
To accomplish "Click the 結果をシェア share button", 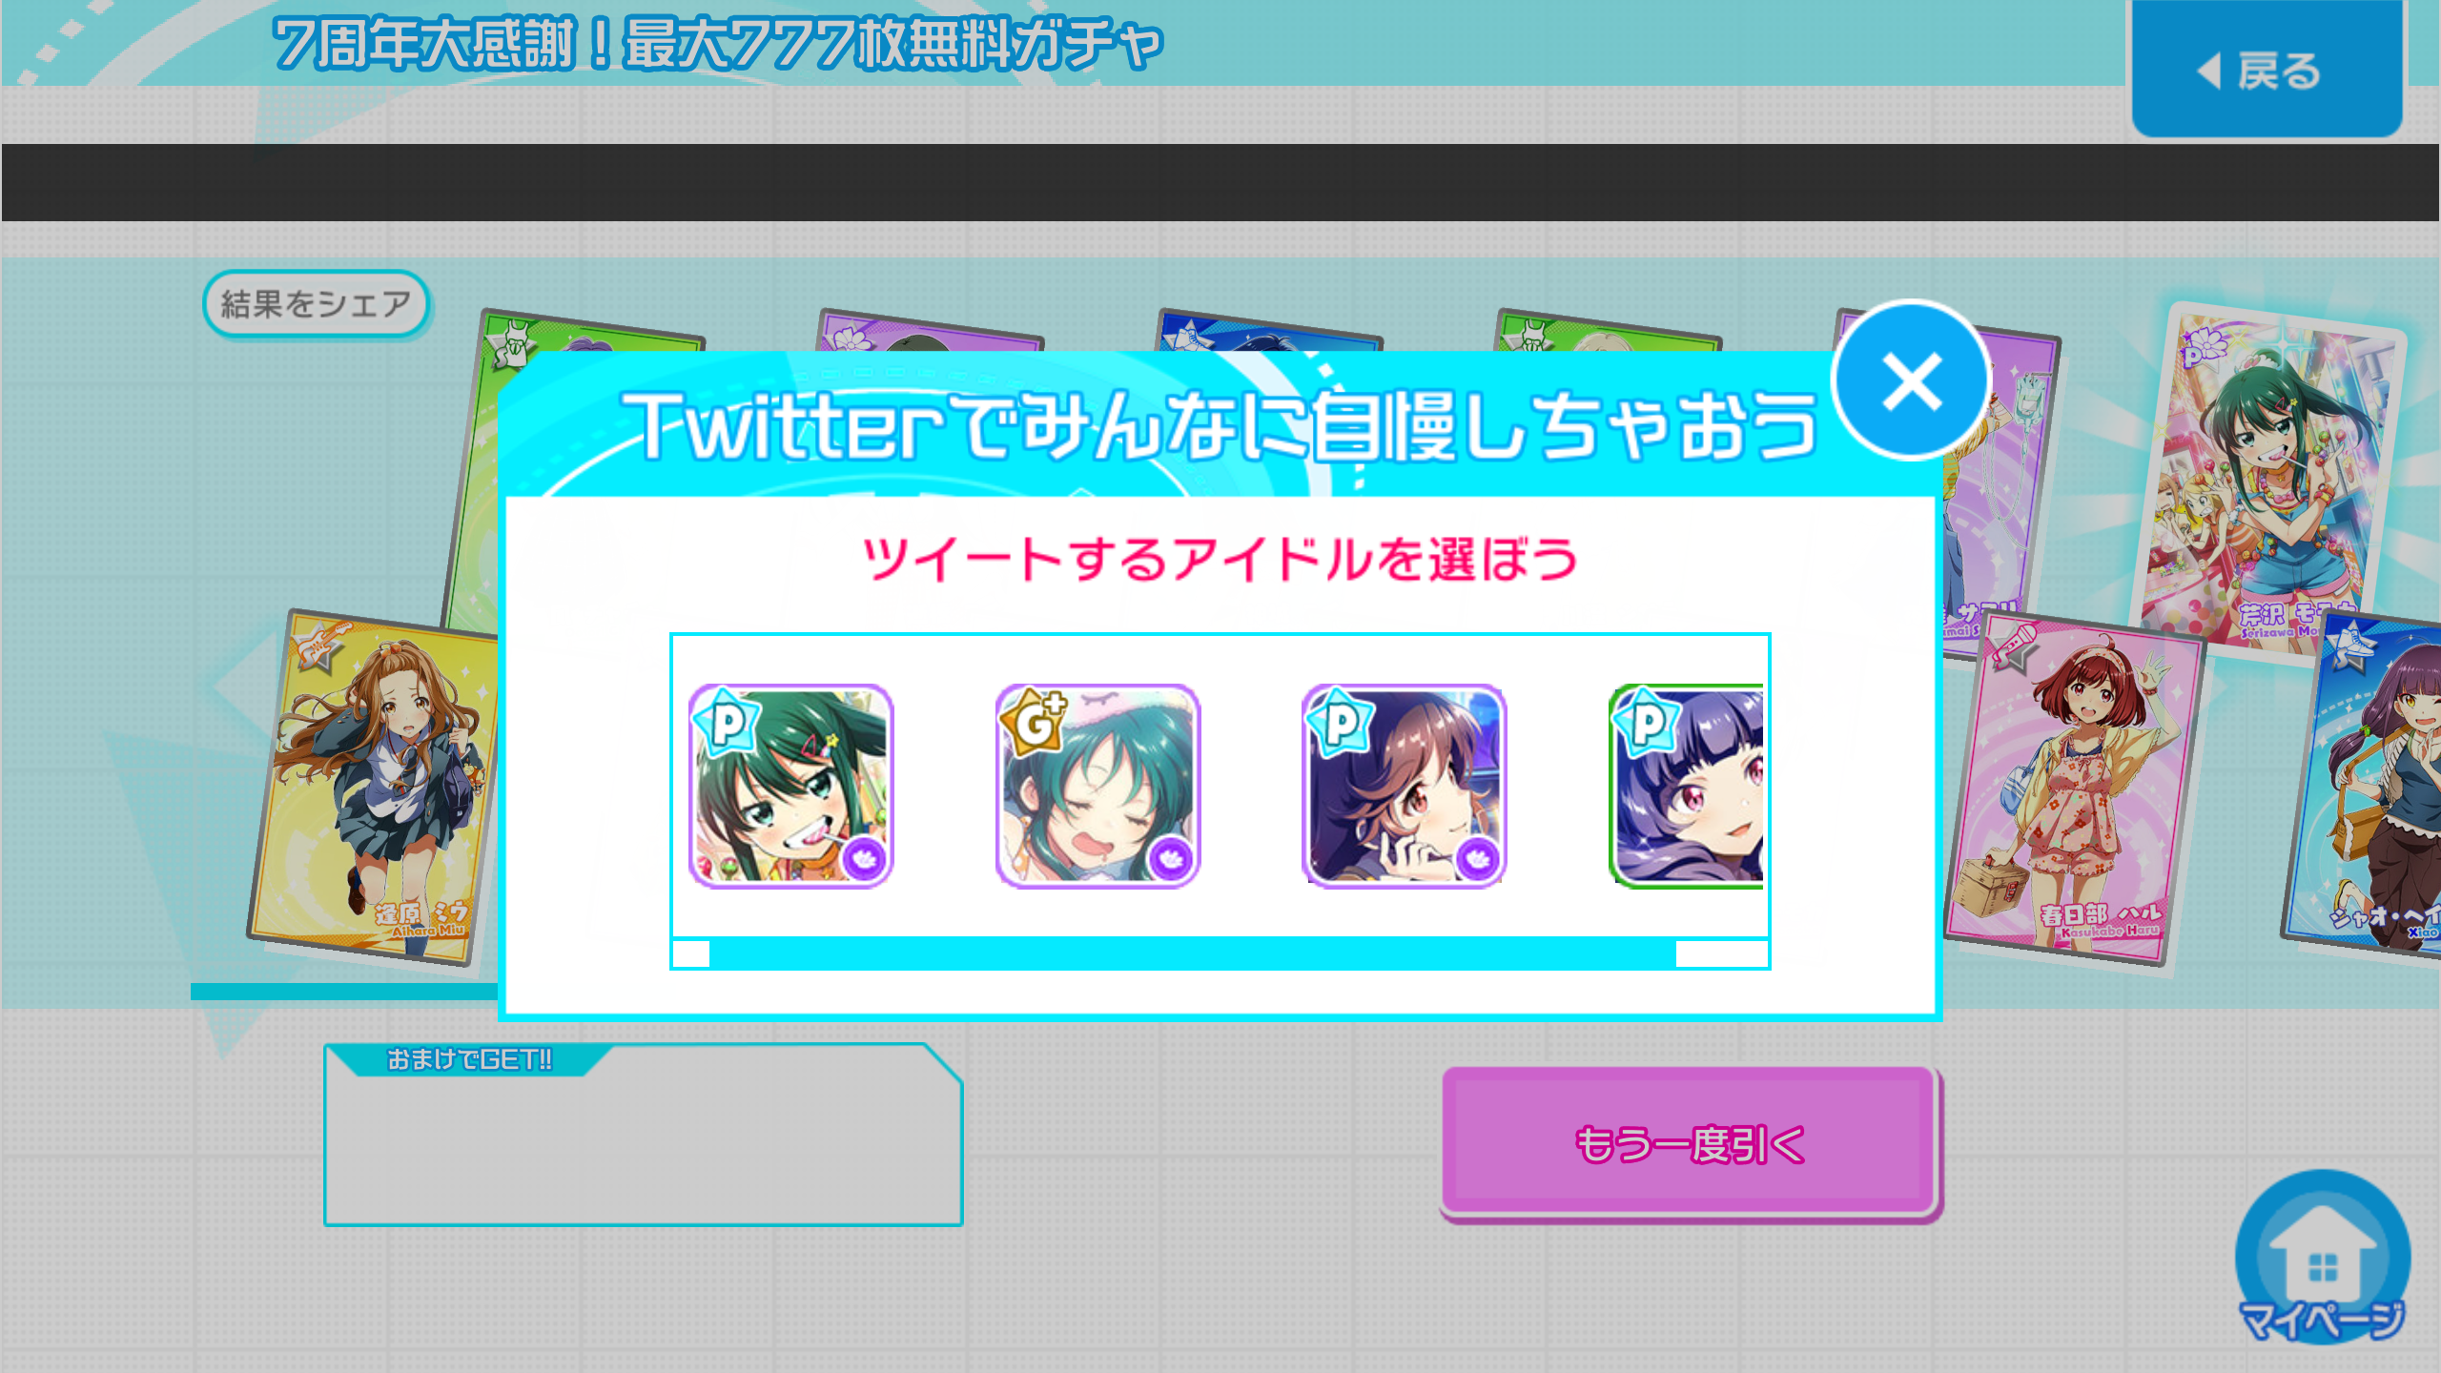I will coord(316,304).
